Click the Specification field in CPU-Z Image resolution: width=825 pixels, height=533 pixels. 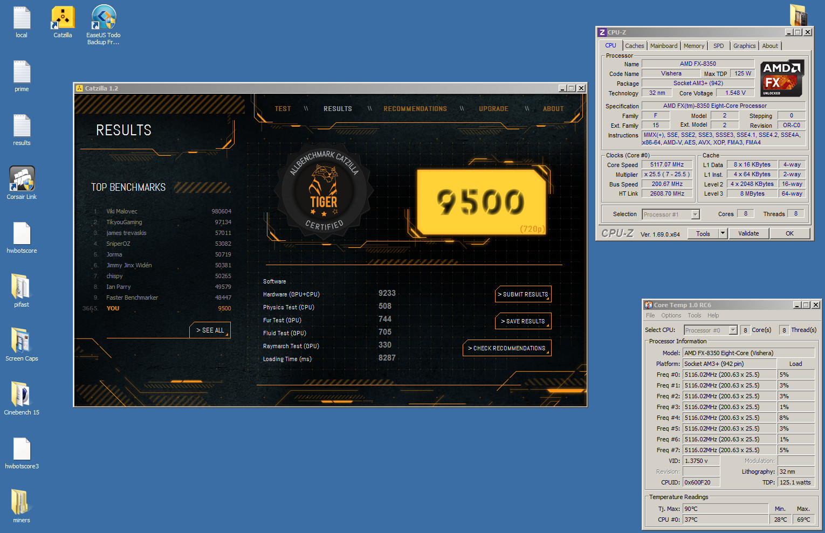pyautogui.click(x=723, y=106)
